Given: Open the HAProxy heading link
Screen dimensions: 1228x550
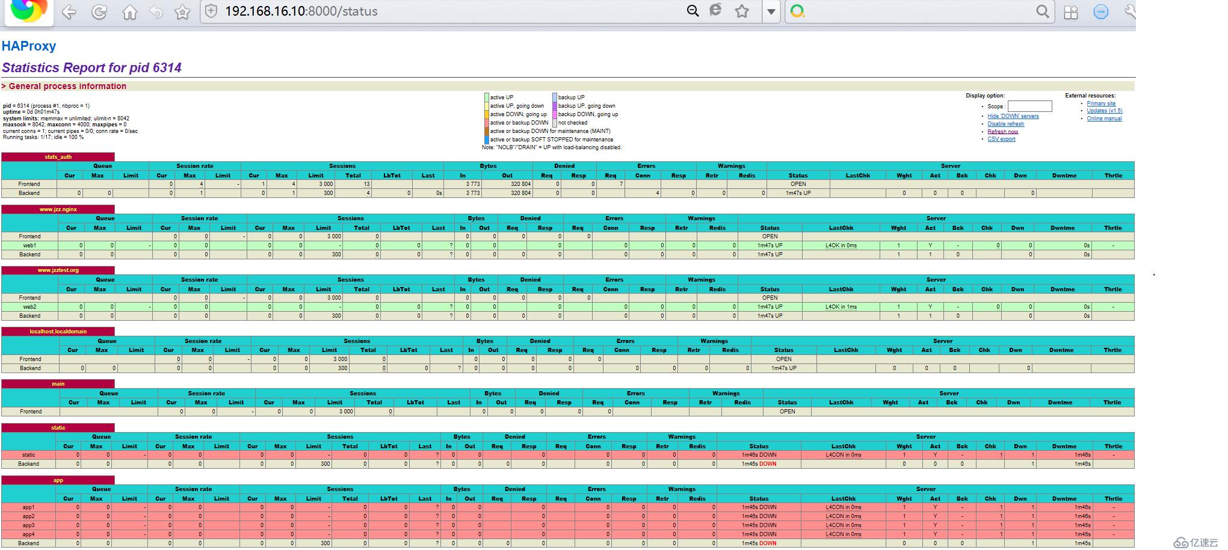Looking at the screenshot, I should point(29,46).
